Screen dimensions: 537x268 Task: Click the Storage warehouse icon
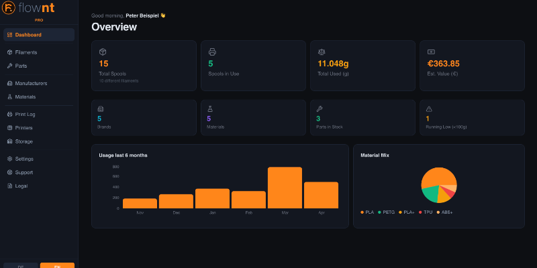point(9,141)
